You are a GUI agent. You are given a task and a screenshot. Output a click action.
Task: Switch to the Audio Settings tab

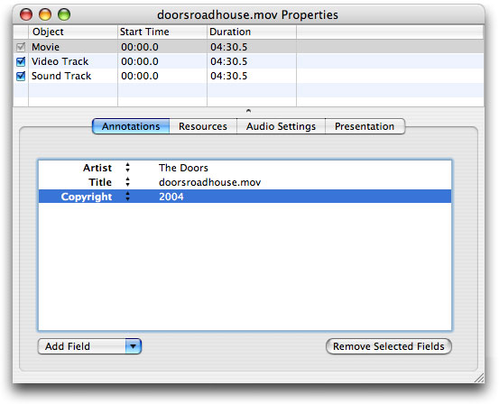coord(281,126)
